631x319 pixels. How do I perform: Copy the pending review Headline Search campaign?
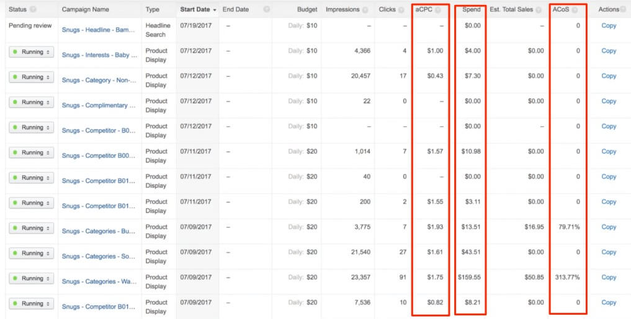[x=608, y=26]
